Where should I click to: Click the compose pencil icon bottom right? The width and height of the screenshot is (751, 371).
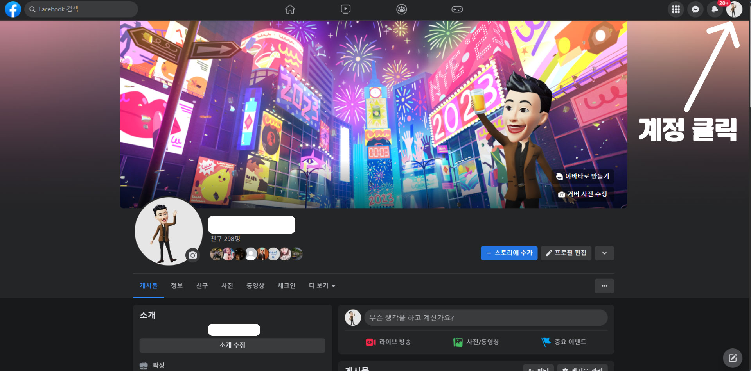tap(733, 357)
